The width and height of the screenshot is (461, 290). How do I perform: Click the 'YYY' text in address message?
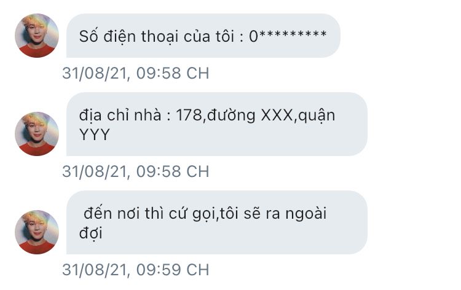click(x=95, y=135)
